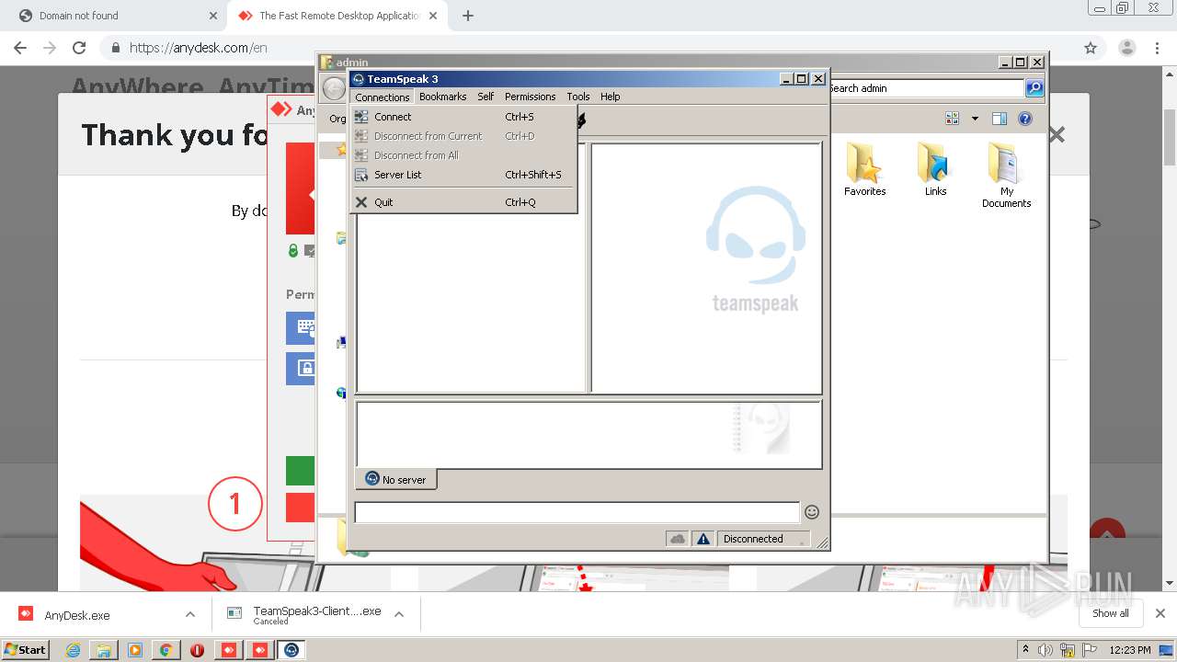Click the 12:23 PM taskbar clock

[1130, 650]
